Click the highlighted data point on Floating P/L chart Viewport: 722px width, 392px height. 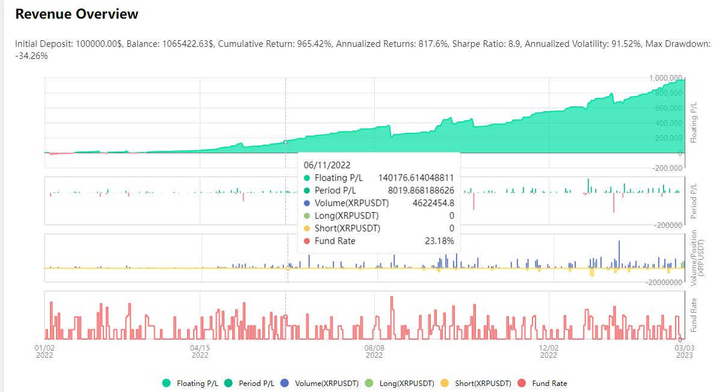pyautogui.click(x=285, y=142)
